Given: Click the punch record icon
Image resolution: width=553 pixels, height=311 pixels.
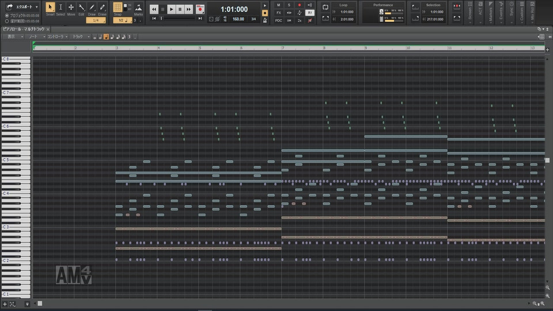Looking at the screenshot, I should pos(457,7).
